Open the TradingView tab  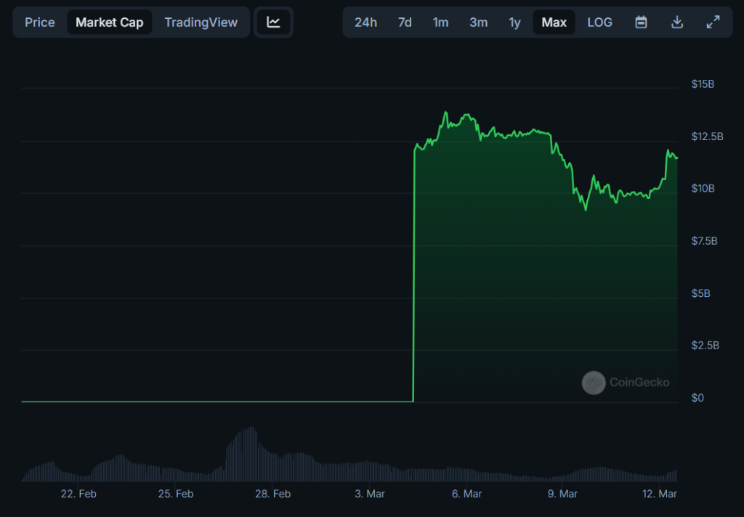pyautogui.click(x=201, y=23)
